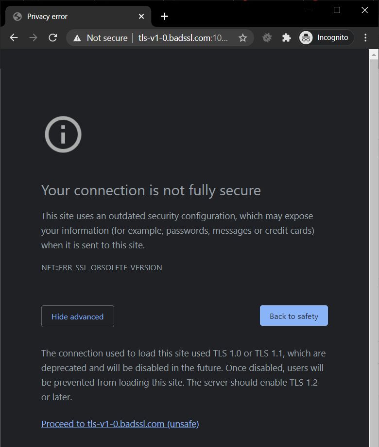Click the Hide advanced button
This screenshot has height=447, width=379.
tap(78, 317)
